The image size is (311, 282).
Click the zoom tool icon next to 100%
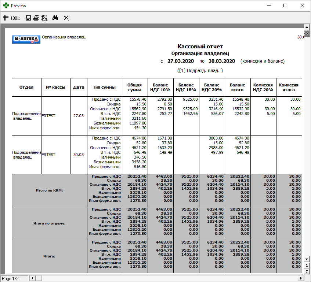6,18
